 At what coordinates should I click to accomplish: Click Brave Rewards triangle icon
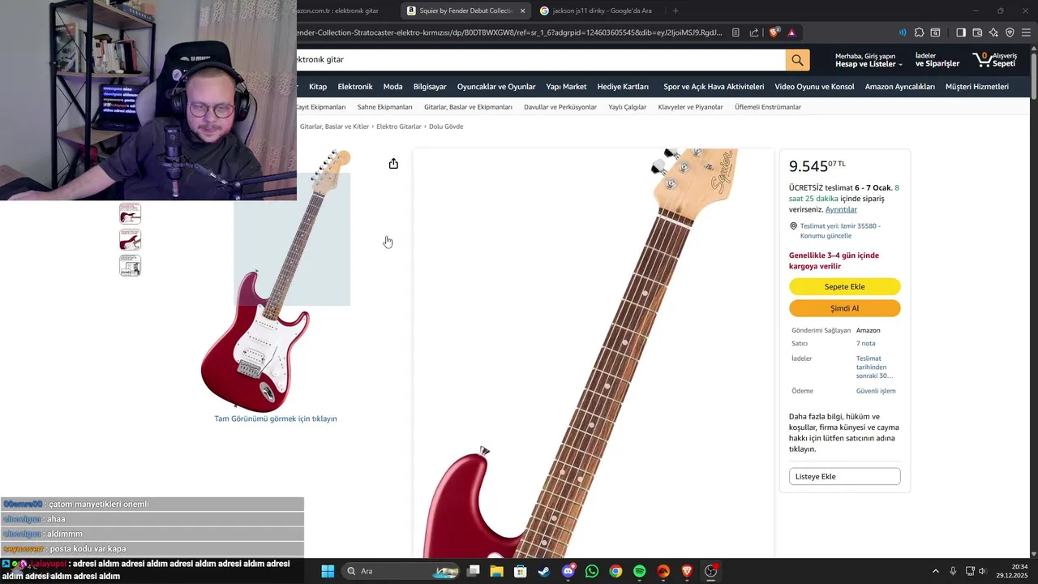coord(791,32)
